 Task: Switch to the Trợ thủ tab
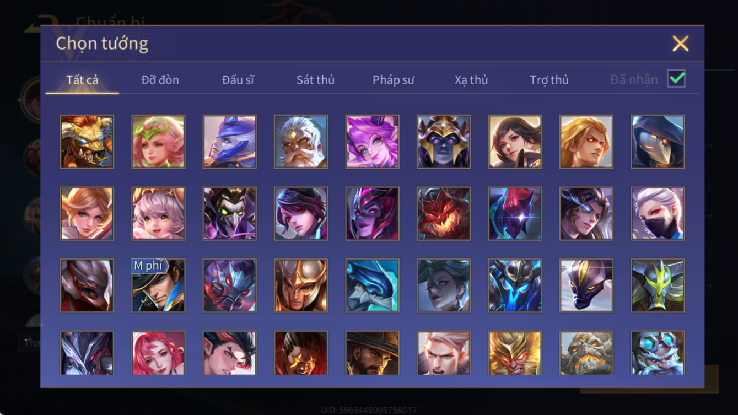(549, 80)
